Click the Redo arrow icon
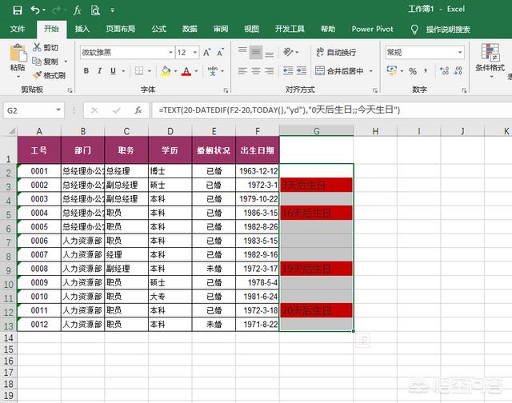 pos(56,10)
